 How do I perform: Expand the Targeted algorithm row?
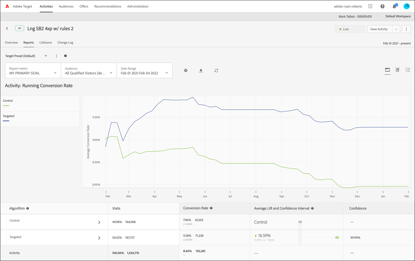point(99,238)
